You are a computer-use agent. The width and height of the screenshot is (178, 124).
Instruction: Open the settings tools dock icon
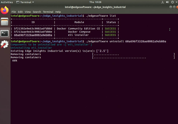(5, 44)
